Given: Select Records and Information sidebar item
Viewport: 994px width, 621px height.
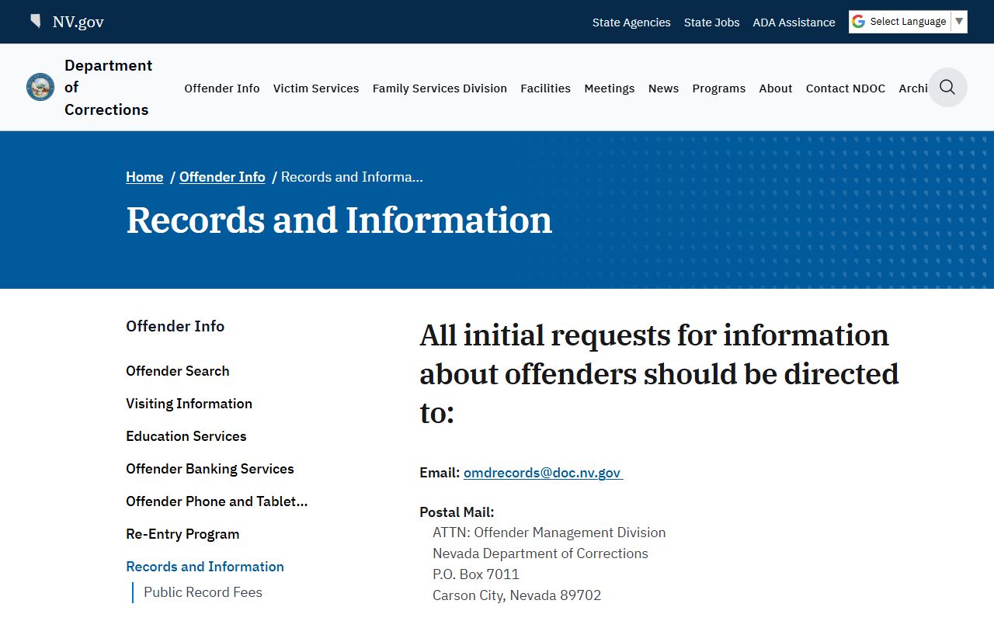Looking at the screenshot, I should point(205,567).
